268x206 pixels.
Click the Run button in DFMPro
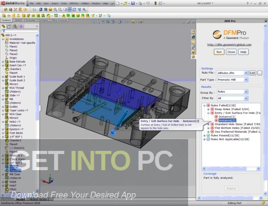coord(219,52)
